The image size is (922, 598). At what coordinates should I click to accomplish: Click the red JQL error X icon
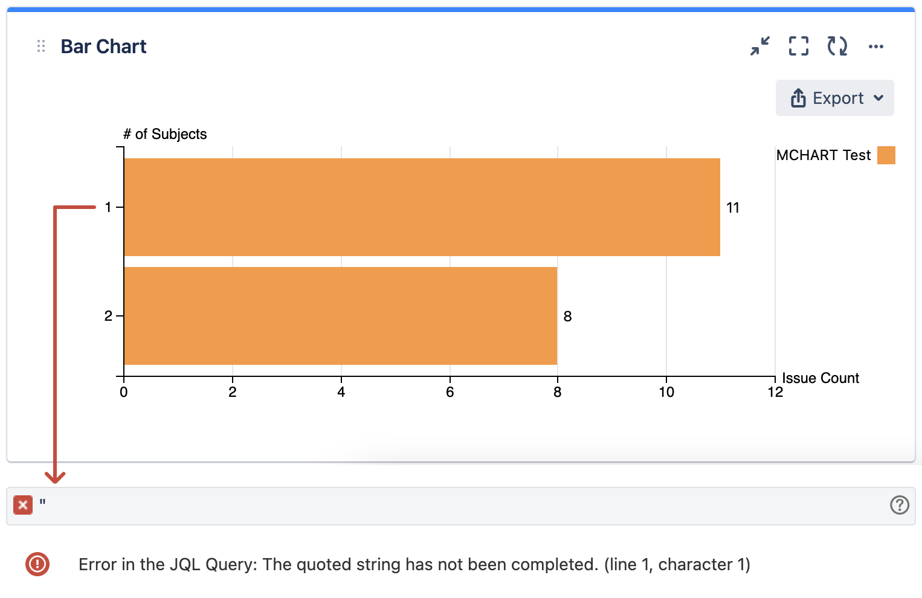click(x=23, y=505)
